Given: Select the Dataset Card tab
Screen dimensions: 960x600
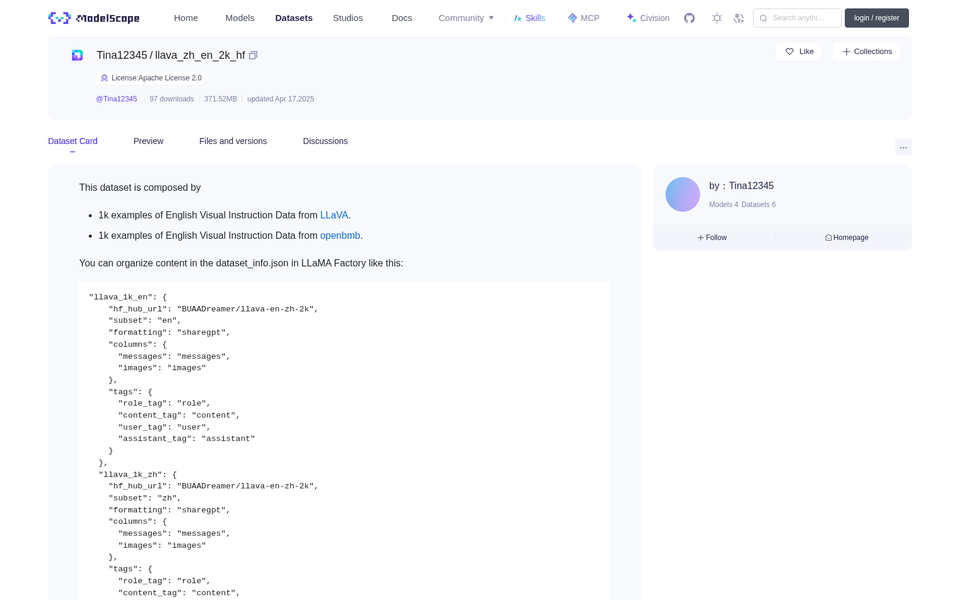Looking at the screenshot, I should (x=73, y=141).
